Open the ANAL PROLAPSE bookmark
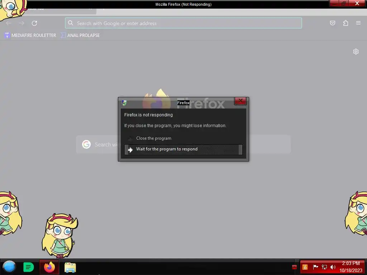This screenshot has width=367, height=275. point(80,35)
